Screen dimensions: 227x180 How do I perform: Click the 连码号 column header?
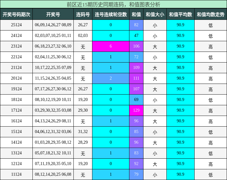(83, 14)
